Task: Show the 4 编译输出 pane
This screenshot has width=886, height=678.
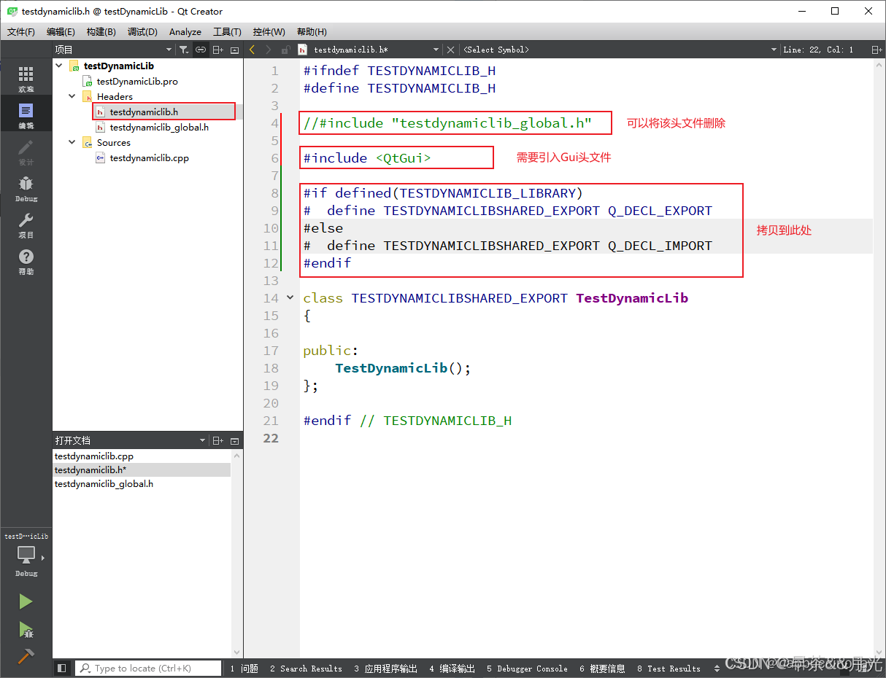Action: 452,668
